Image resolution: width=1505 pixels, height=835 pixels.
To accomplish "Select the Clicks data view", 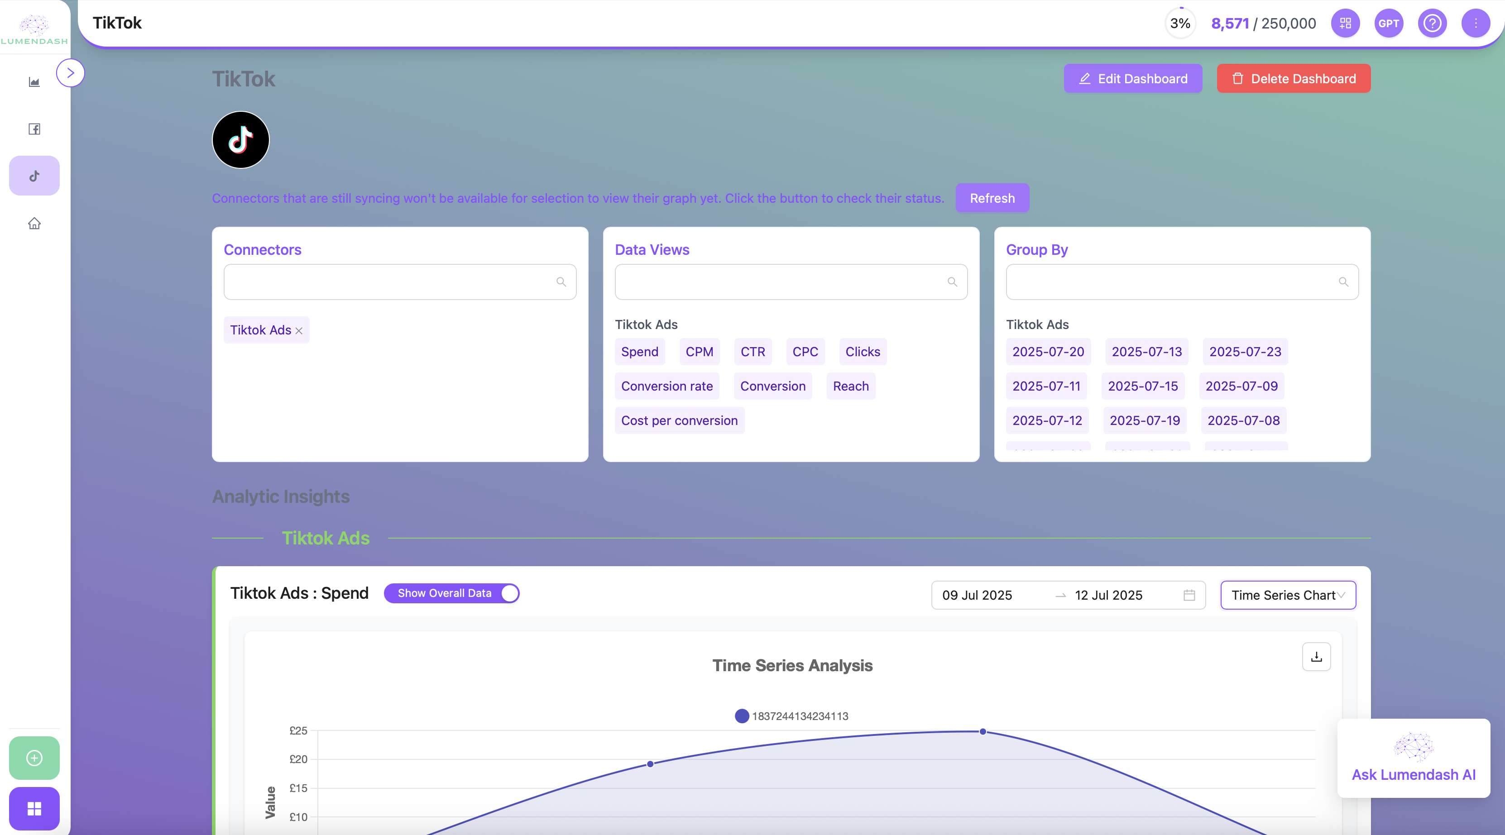I will 863,352.
